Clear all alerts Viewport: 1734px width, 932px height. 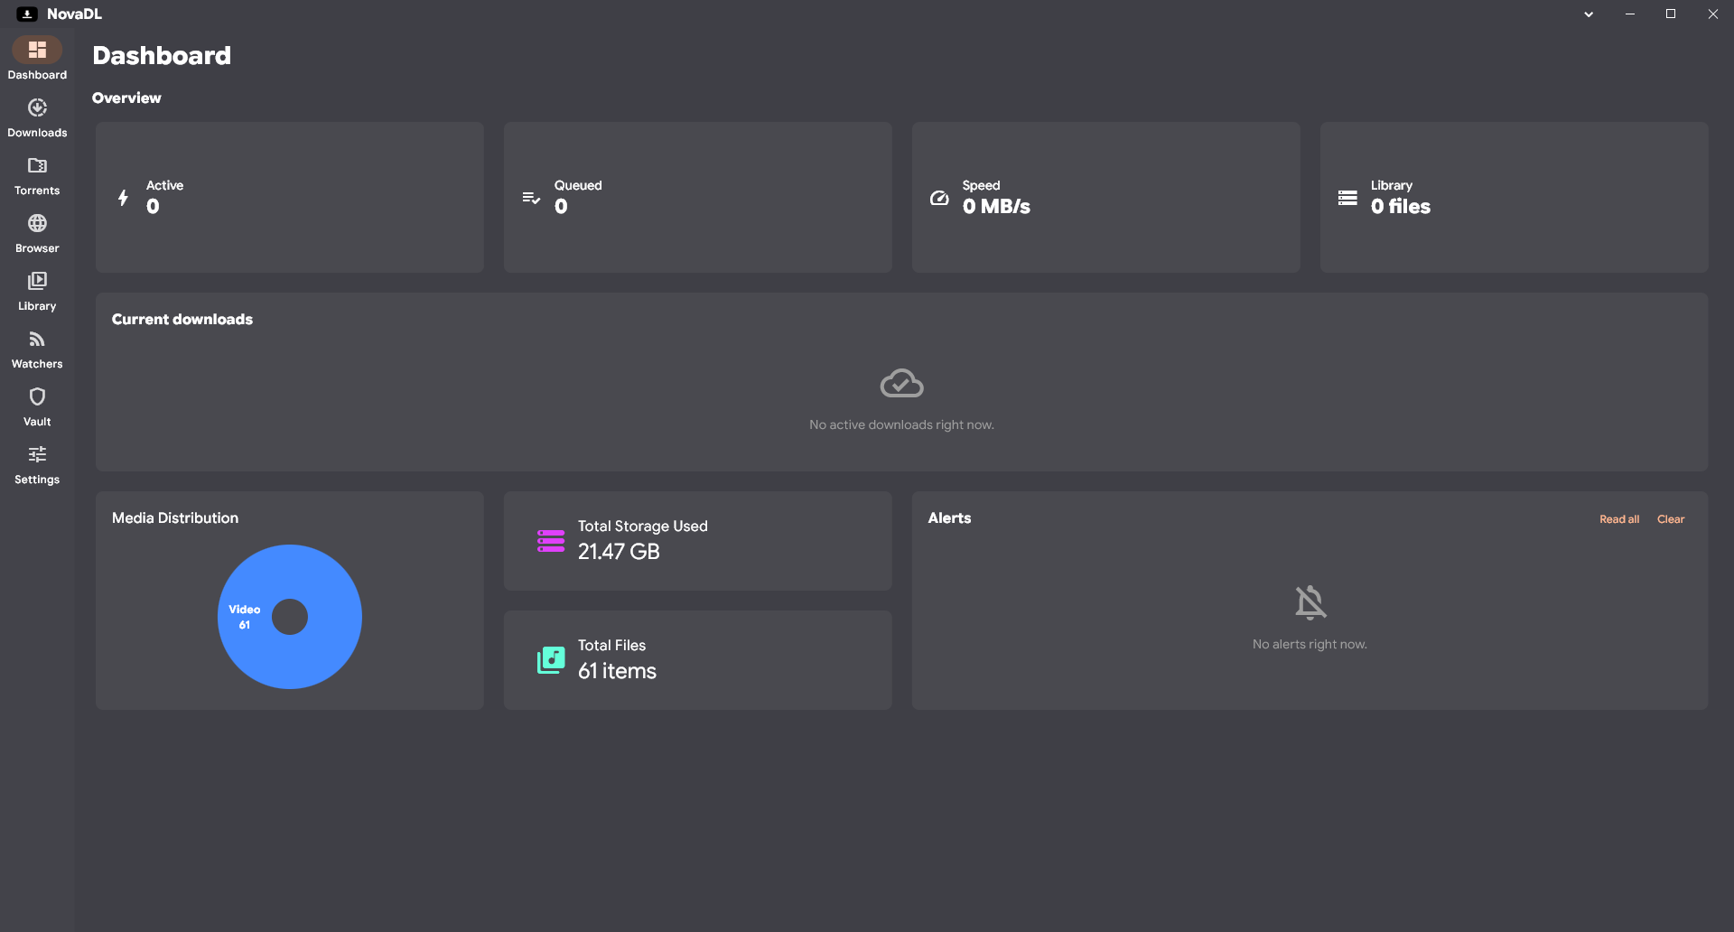click(x=1671, y=519)
